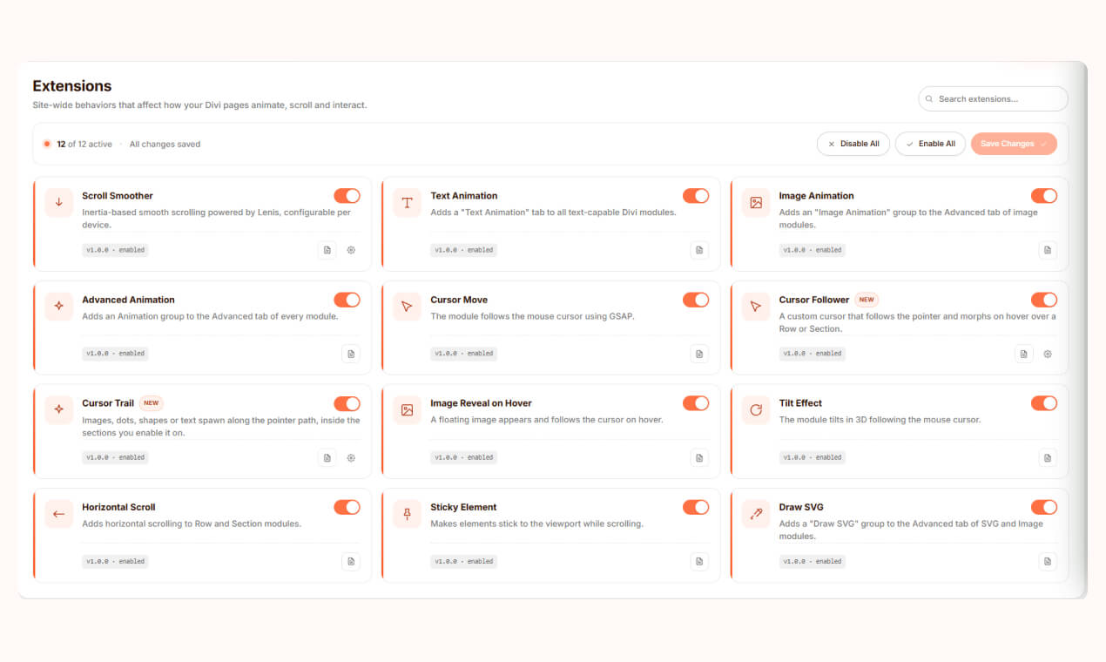The width and height of the screenshot is (1106, 662).
Task: Open Draw SVG documentation icon
Action: point(1048,562)
